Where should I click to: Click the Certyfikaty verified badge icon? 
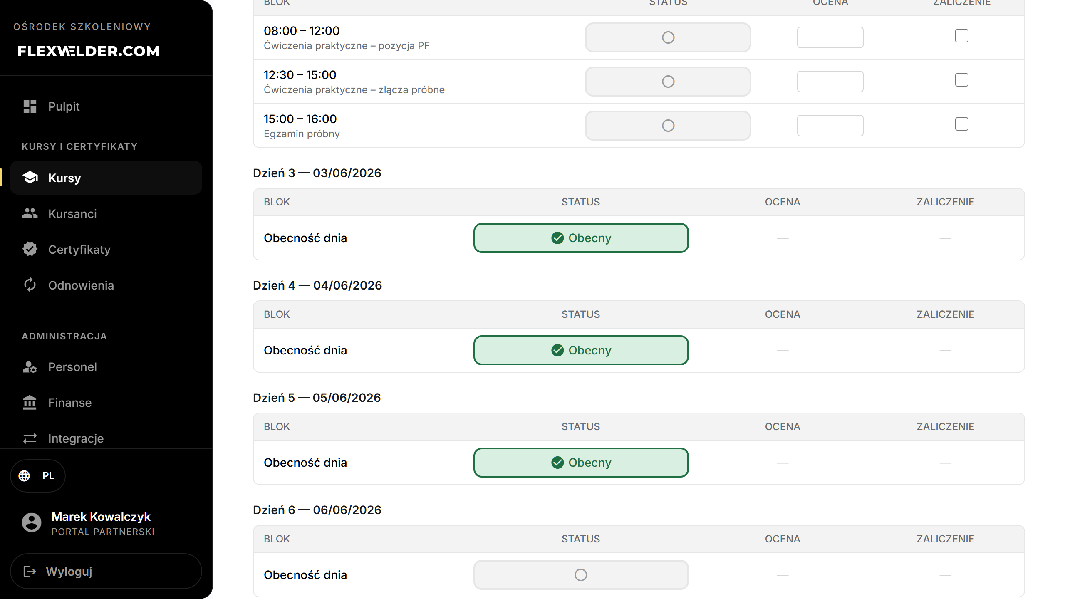30,249
